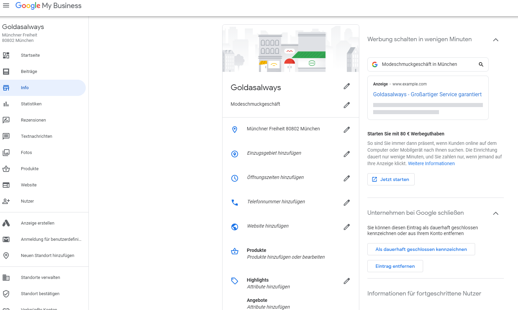This screenshot has height=310, width=518.
Task: Edit the Highlights attributes
Action: pyautogui.click(x=347, y=281)
